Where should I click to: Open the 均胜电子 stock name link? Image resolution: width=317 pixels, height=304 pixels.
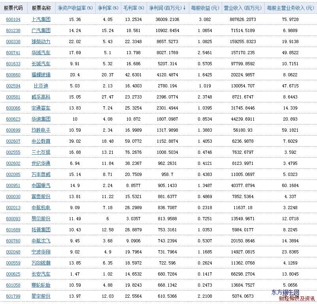click(41, 130)
